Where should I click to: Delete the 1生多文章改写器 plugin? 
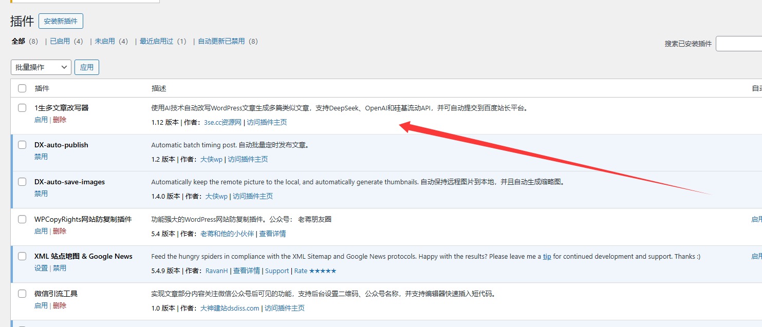point(59,119)
